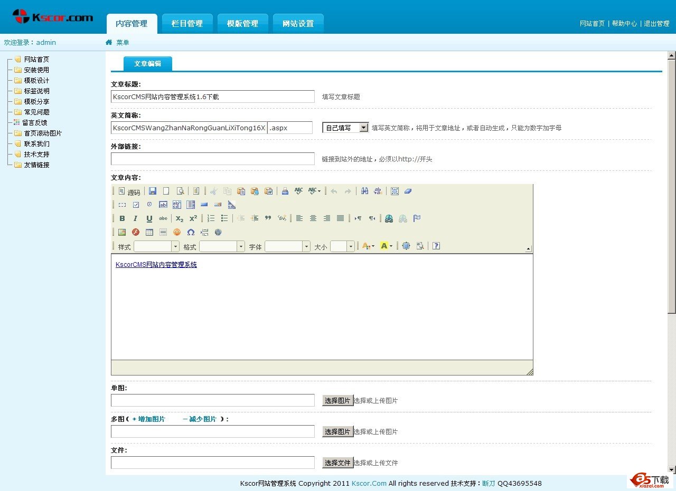Insert a checkbox form element

point(136,205)
